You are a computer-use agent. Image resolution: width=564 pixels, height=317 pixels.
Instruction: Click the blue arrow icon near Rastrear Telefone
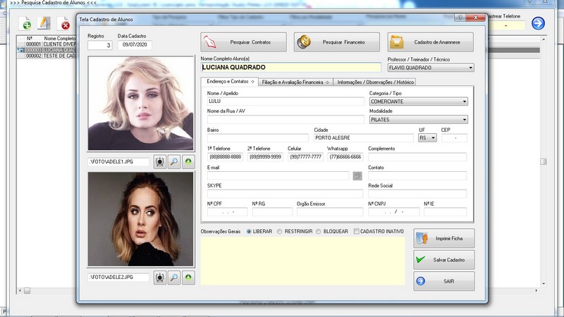pos(538,23)
